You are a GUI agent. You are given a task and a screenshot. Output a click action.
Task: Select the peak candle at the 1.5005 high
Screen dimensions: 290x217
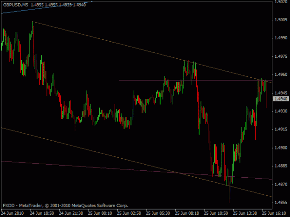click(x=32, y=28)
